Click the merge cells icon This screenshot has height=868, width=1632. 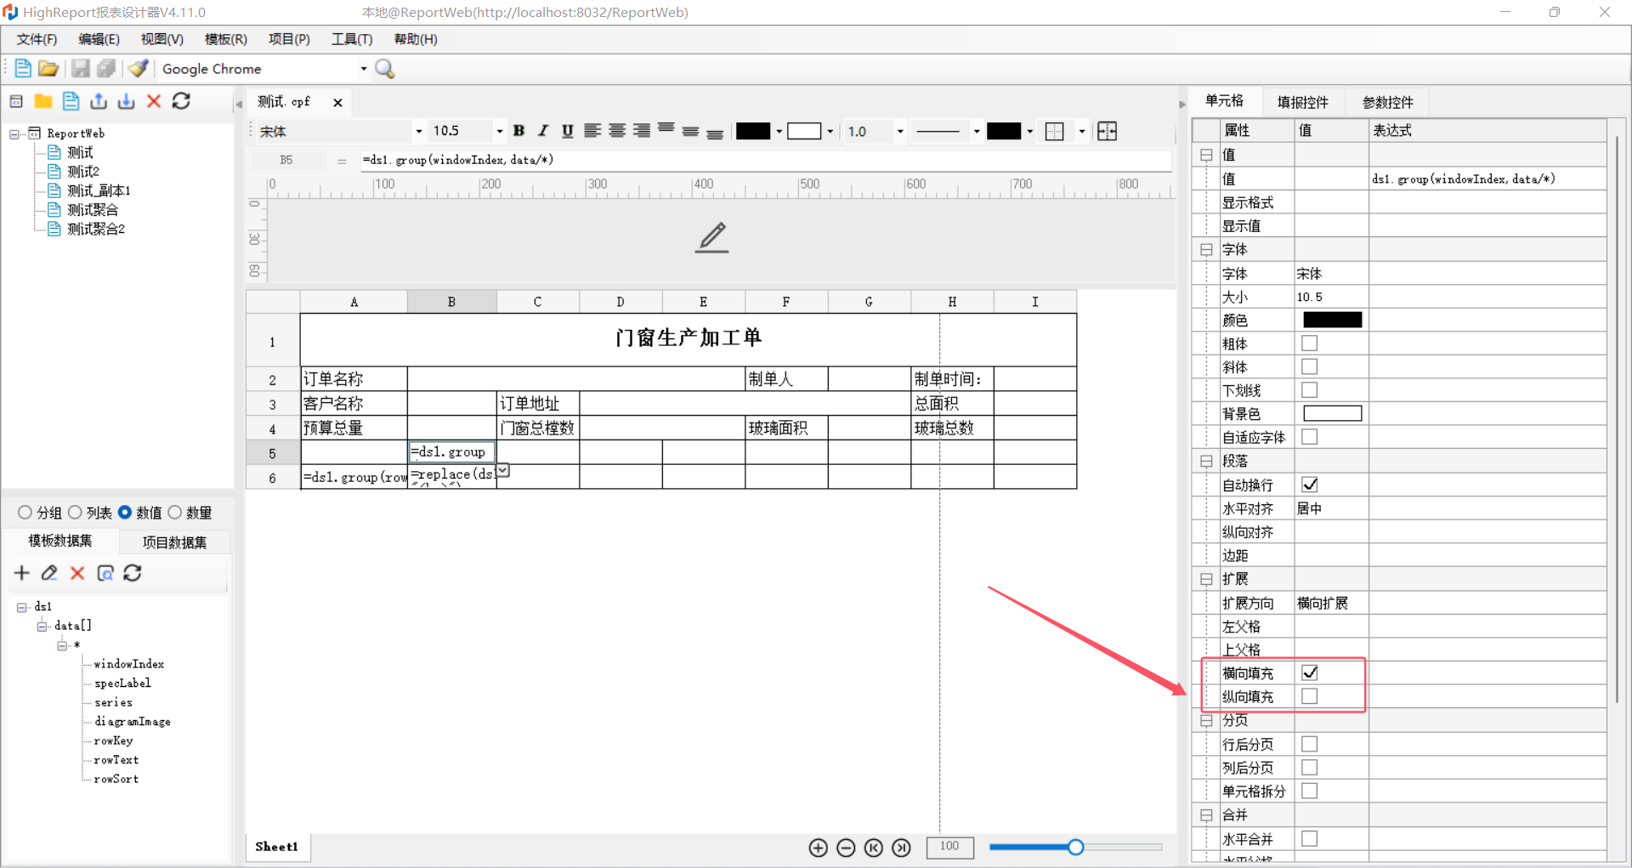(x=1107, y=131)
